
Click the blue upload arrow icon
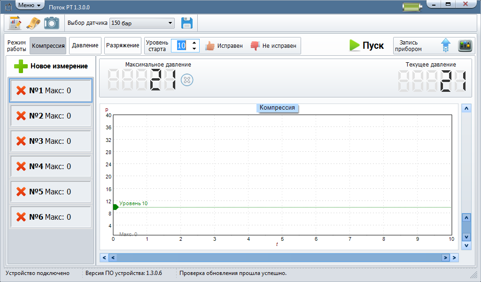pyautogui.click(x=445, y=45)
